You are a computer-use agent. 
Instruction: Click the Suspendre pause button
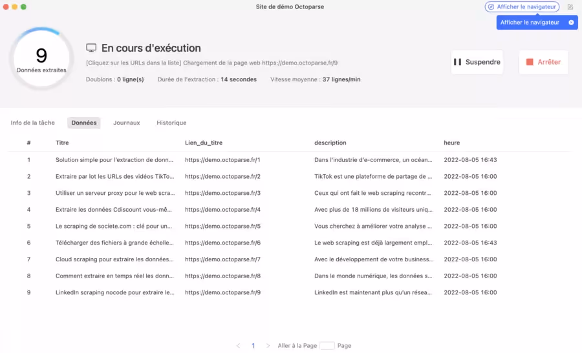[x=477, y=62]
